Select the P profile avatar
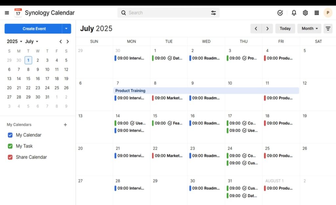This screenshot has width=336, height=205. (328, 12)
